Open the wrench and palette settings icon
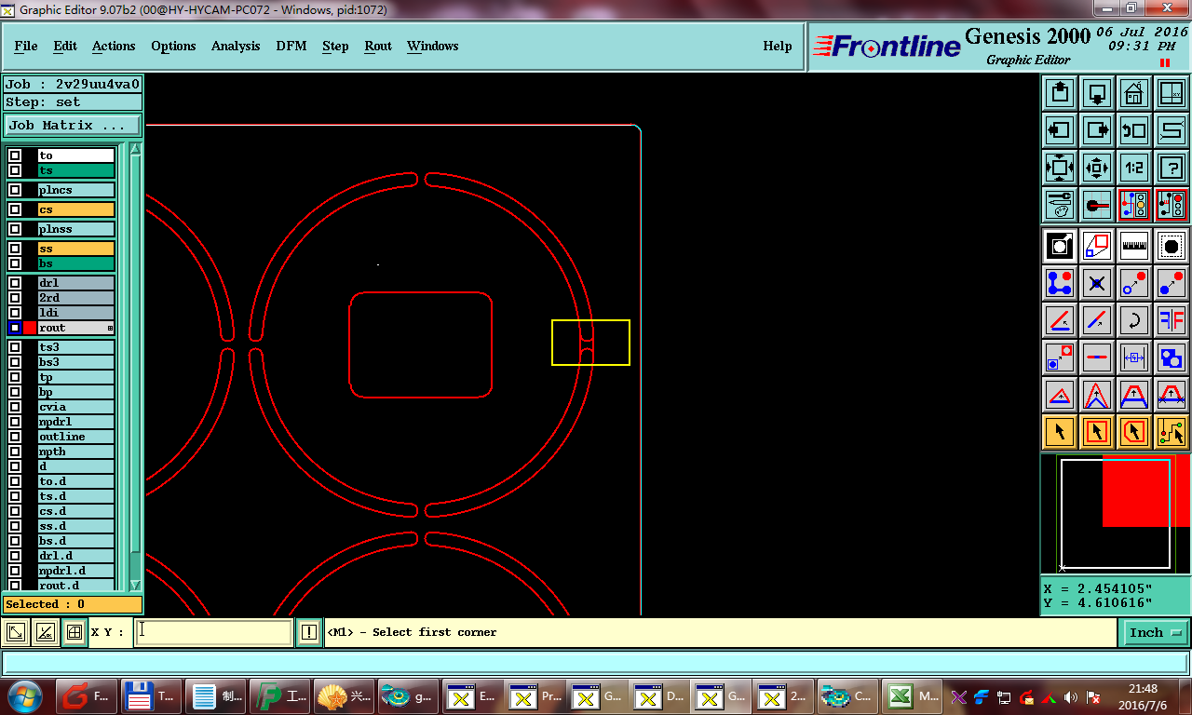The width and height of the screenshot is (1192, 715). 1060,205
